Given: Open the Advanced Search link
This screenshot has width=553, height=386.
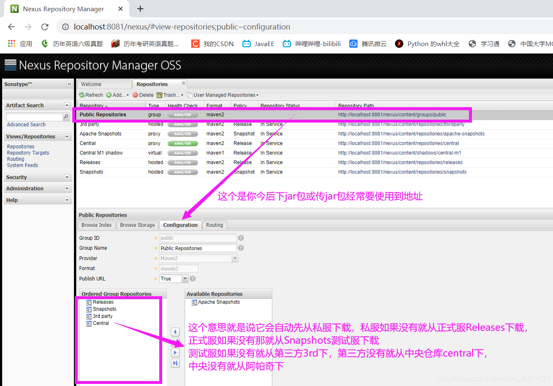Looking at the screenshot, I should [x=26, y=125].
